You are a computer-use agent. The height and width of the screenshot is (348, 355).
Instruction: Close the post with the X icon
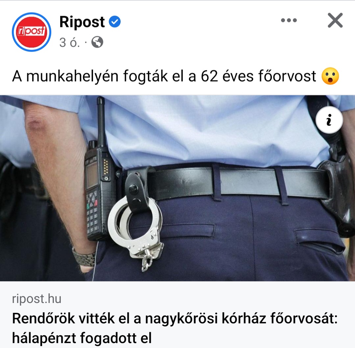click(335, 20)
